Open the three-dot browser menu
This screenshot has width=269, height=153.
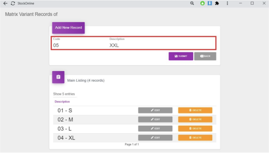(x=227, y=3)
